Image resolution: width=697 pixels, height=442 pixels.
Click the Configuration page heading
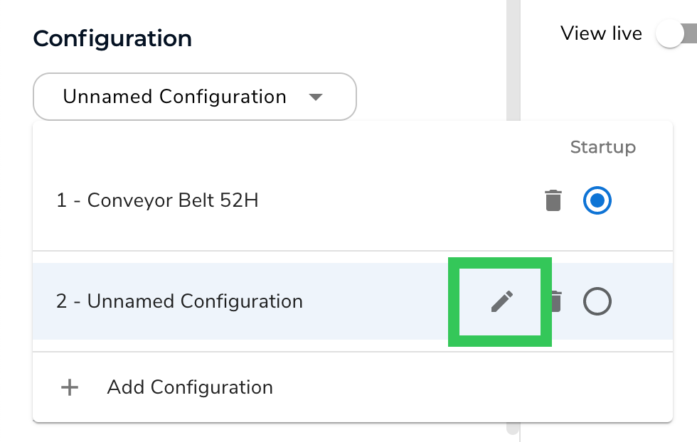pyautogui.click(x=112, y=38)
